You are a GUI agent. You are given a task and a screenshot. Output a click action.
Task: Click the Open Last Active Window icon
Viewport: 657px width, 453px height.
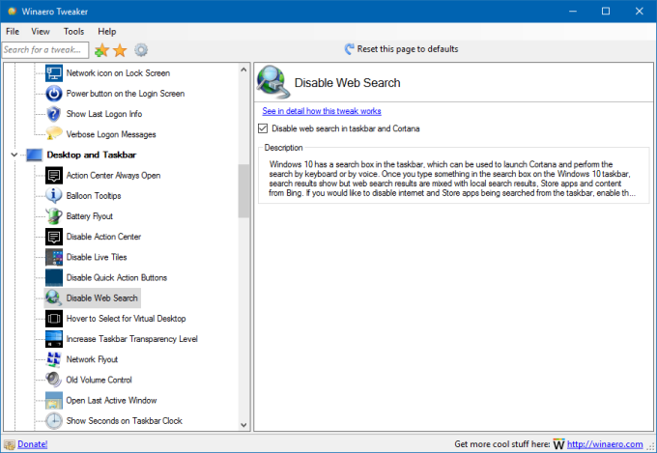coord(54,400)
